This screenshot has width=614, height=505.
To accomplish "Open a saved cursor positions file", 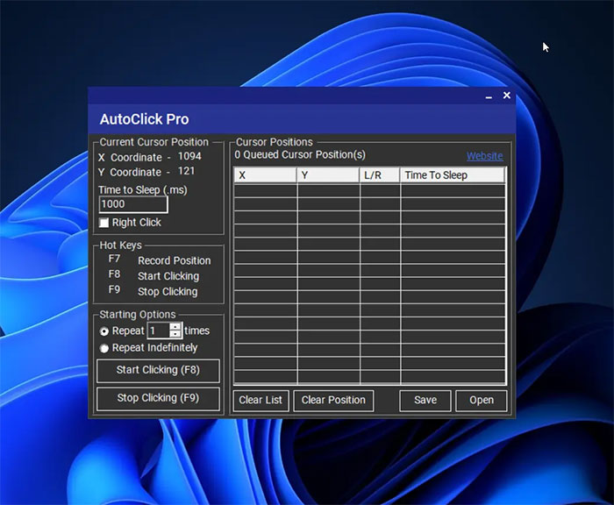I will click(482, 400).
